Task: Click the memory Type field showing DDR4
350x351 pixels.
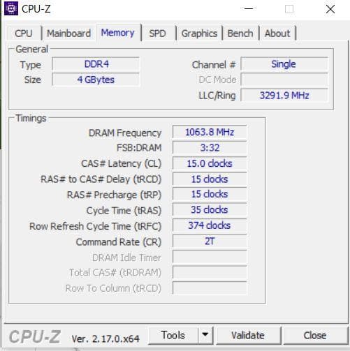Action: click(x=96, y=64)
